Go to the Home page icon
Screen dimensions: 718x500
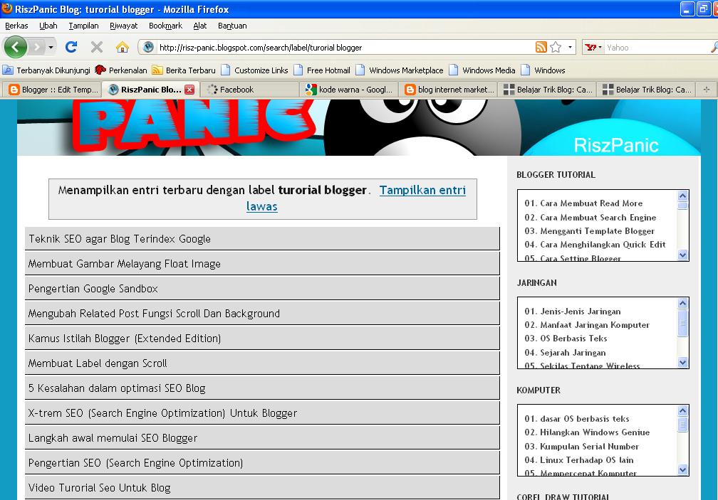click(122, 47)
